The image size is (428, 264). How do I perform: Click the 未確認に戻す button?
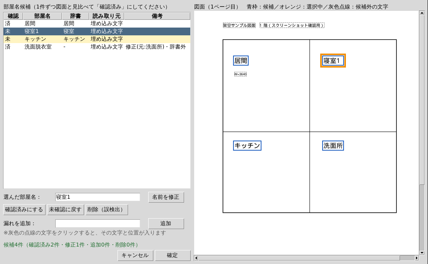(x=65, y=210)
